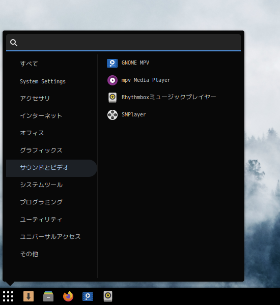Launch Firefox from the taskbar
Screen dimensions: 280x305
click(x=68, y=296)
